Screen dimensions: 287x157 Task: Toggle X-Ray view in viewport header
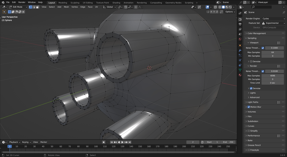(x=215, y=7)
